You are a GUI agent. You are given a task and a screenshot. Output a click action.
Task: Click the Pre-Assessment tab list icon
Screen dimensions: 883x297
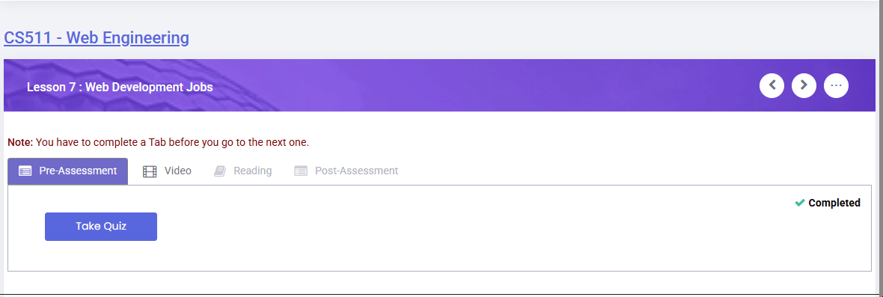[25, 171]
